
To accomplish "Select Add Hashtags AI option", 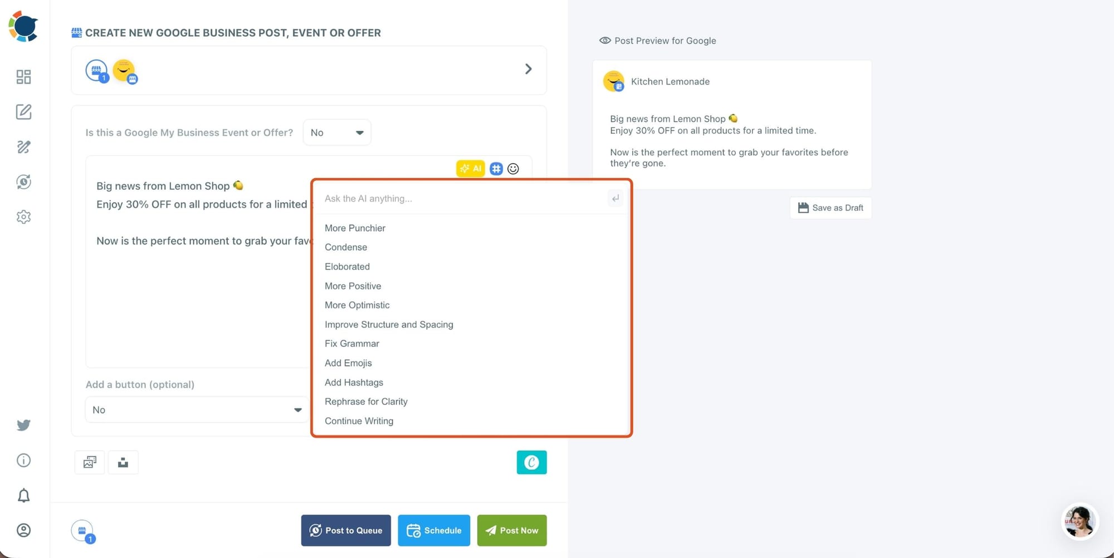I will (354, 383).
